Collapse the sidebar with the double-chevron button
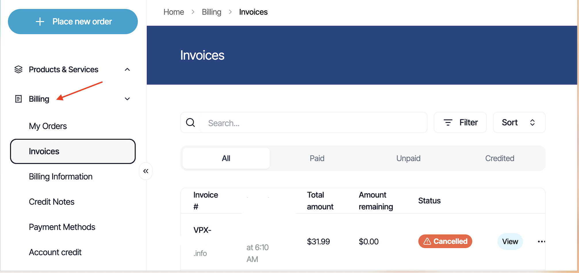Screen dimensions: 579x273 coord(146,171)
